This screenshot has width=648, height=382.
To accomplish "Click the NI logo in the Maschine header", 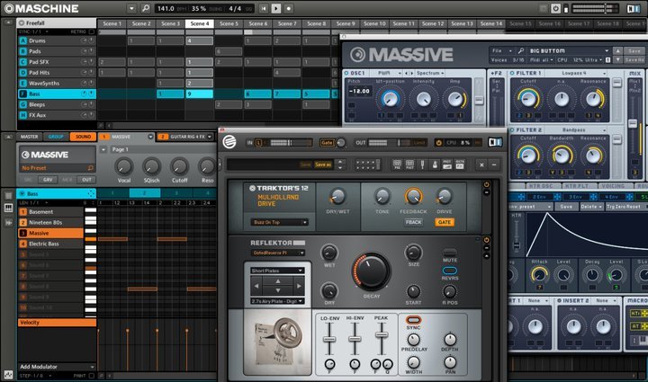I will [x=633, y=8].
